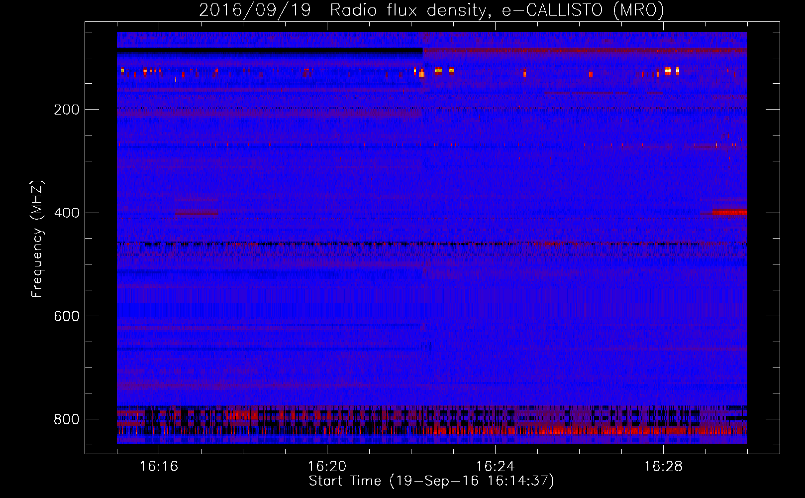Click the Frequency (MHZ) axis label
Screen dimensions: 805x498
(37, 239)
